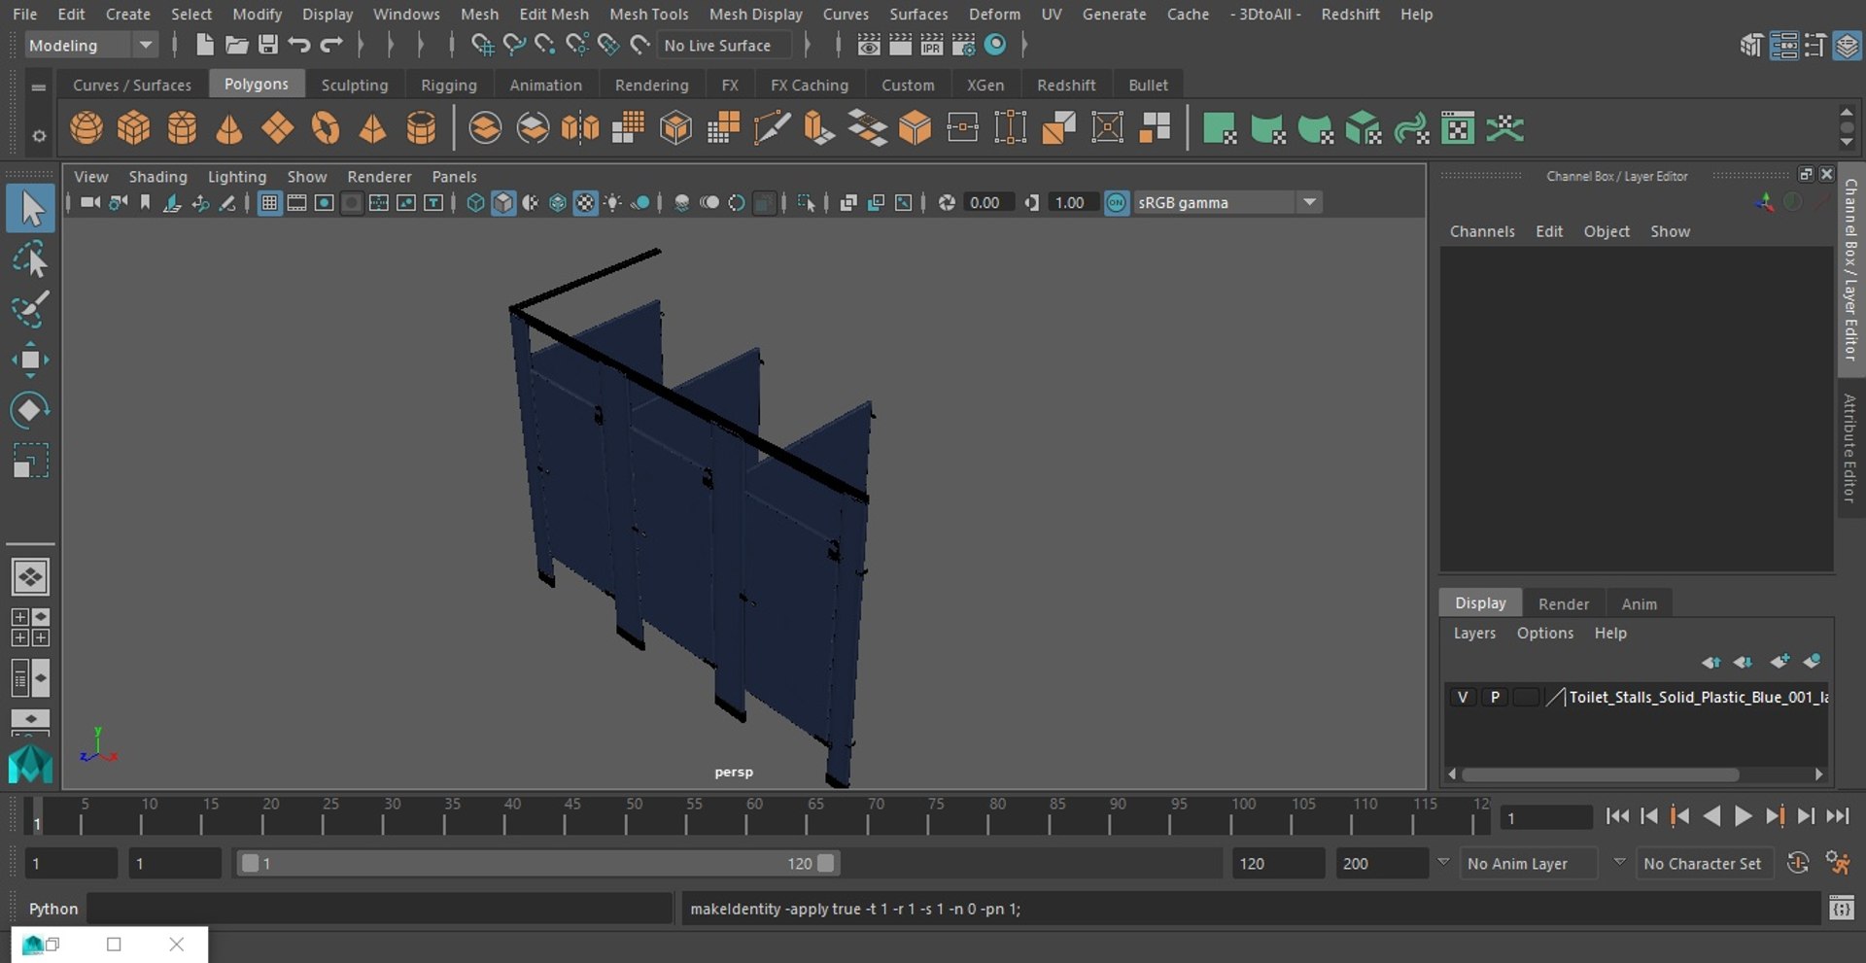Click the layer editor horizontal scrollbar
Image resolution: width=1866 pixels, height=963 pixels.
(x=1600, y=774)
